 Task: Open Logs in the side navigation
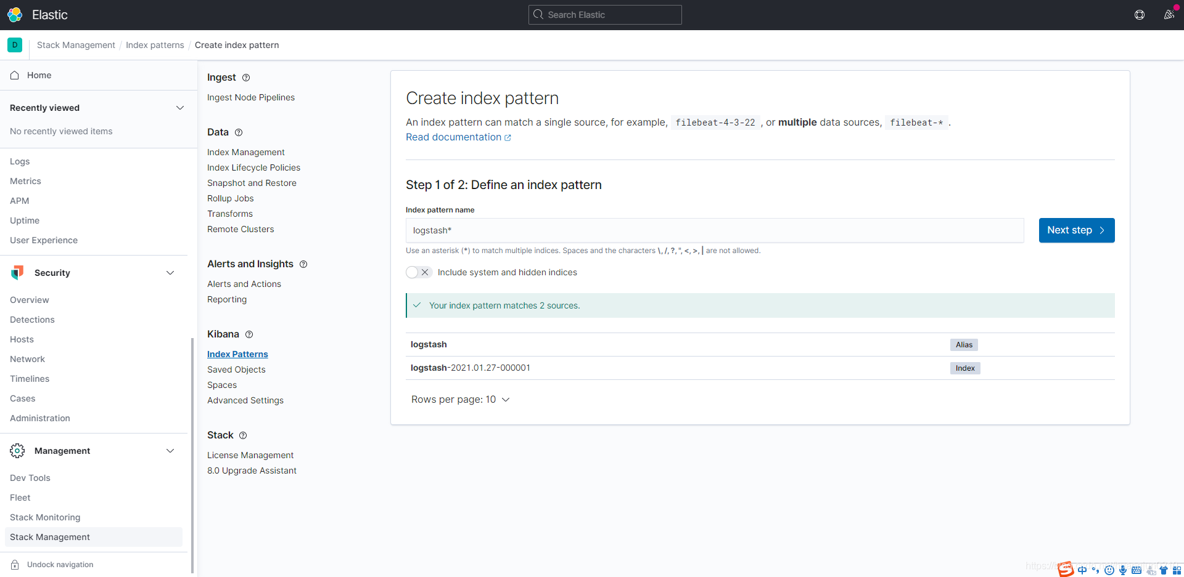[20, 161]
